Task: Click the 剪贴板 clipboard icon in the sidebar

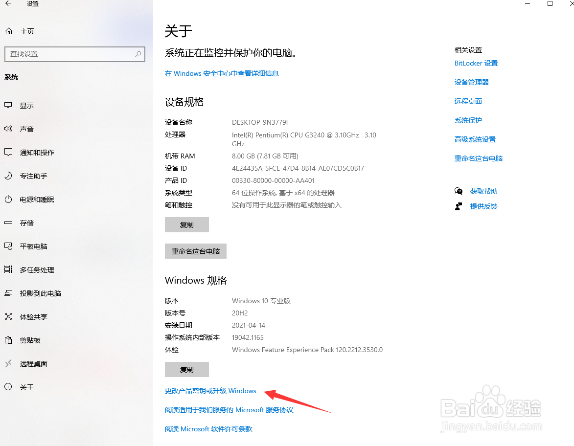Action: [8, 340]
